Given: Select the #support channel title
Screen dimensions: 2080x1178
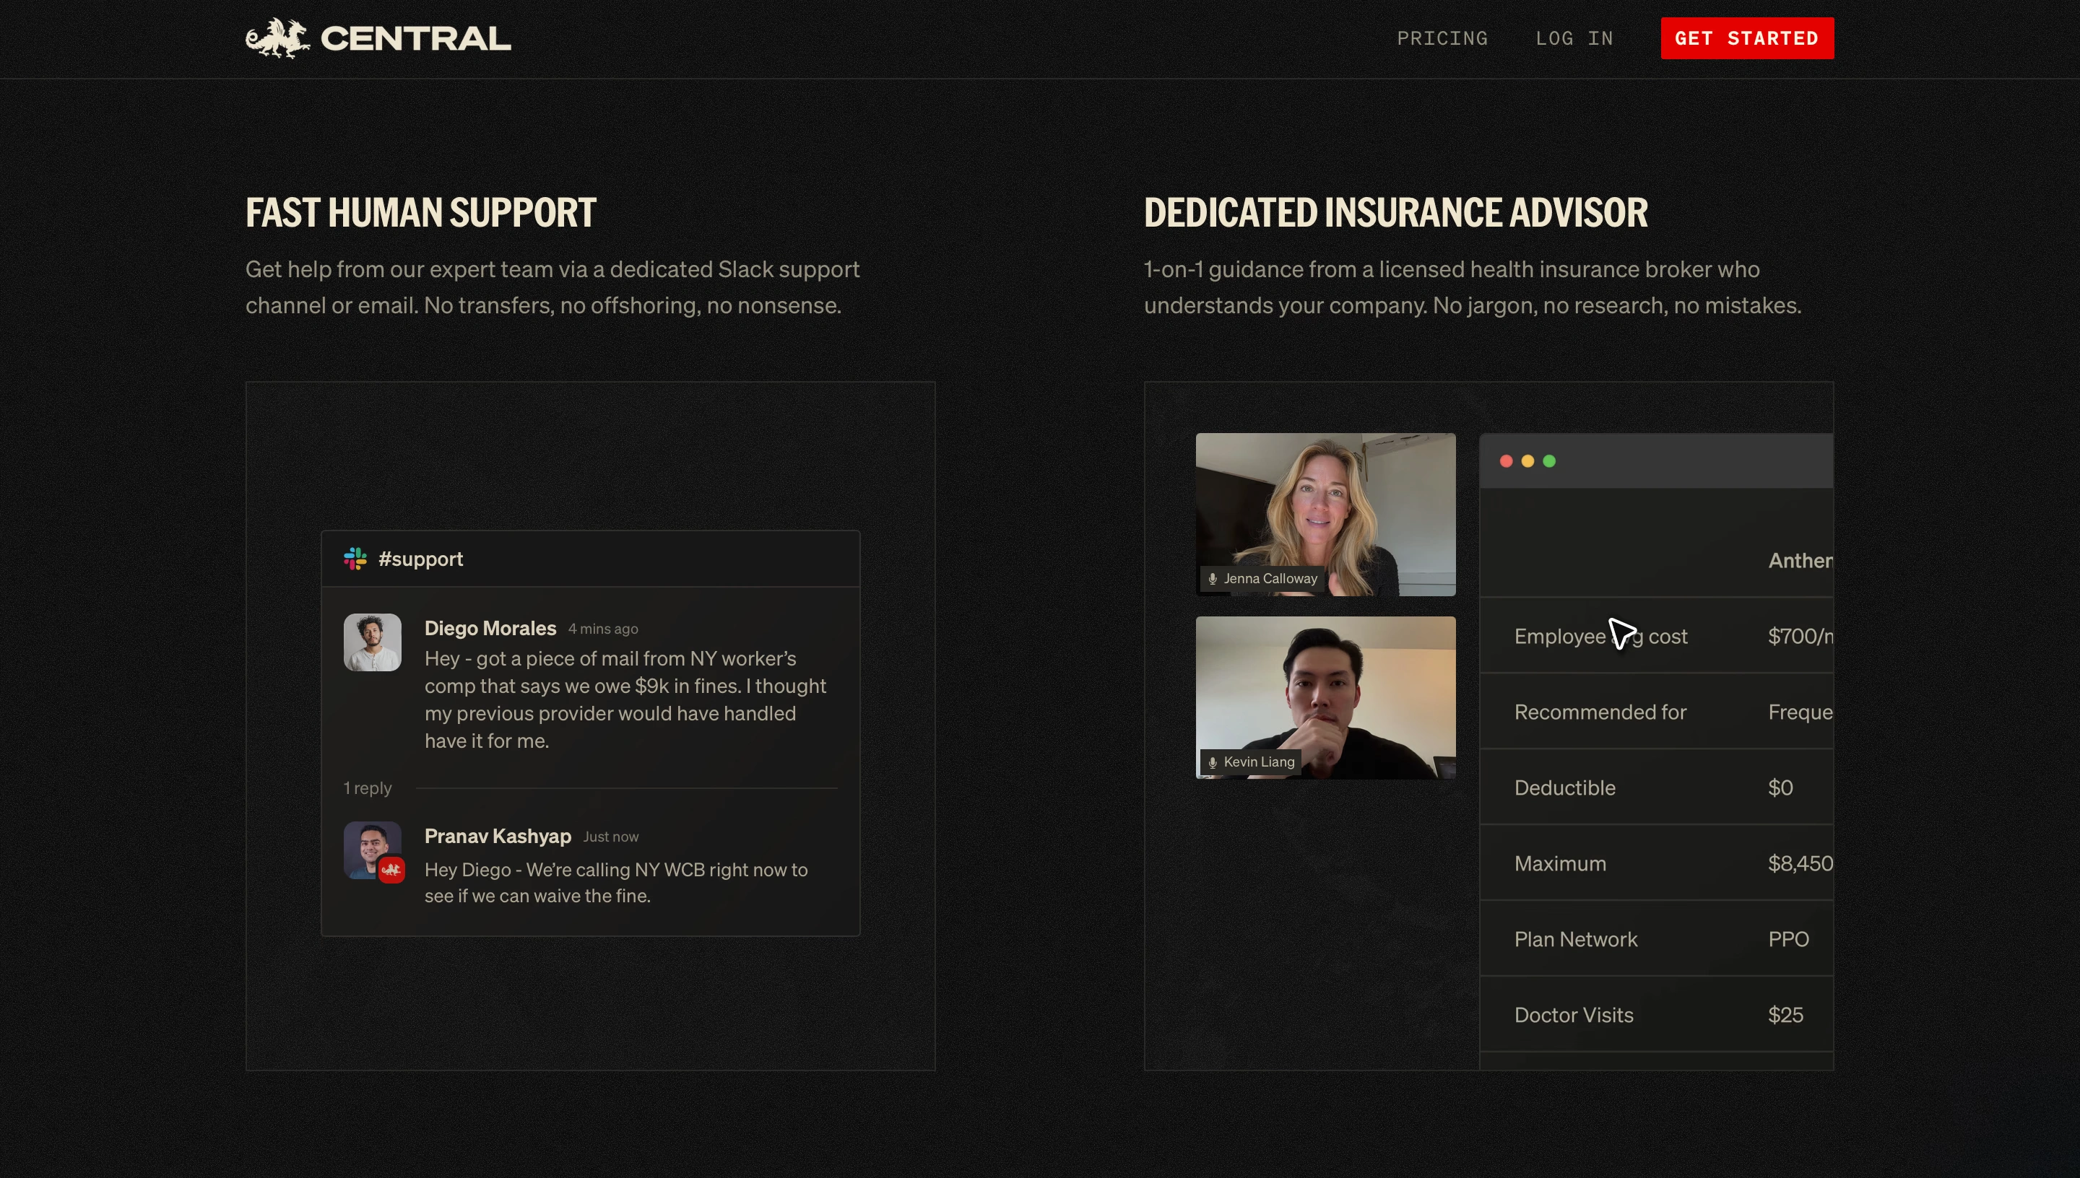Looking at the screenshot, I should pyautogui.click(x=420, y=559).
